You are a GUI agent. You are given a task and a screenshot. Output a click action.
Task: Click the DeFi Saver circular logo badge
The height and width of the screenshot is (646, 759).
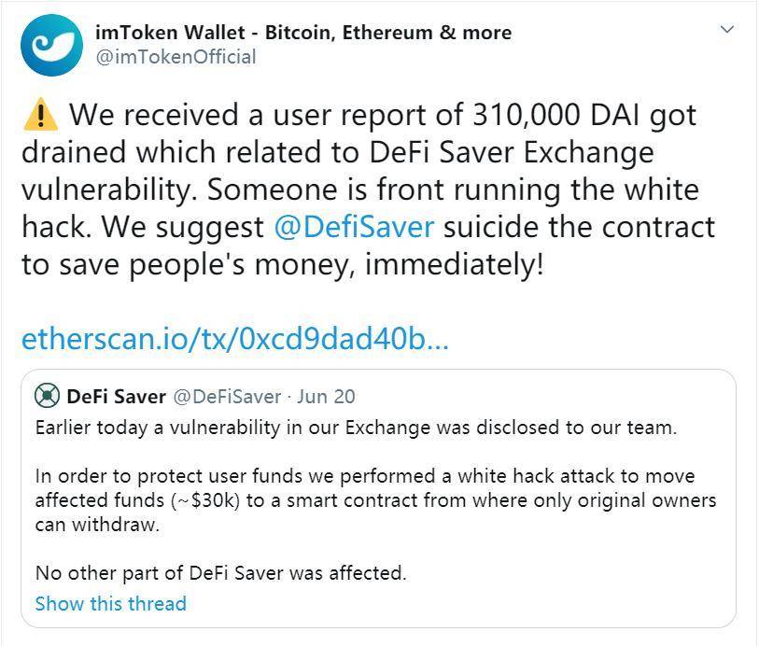47,397
